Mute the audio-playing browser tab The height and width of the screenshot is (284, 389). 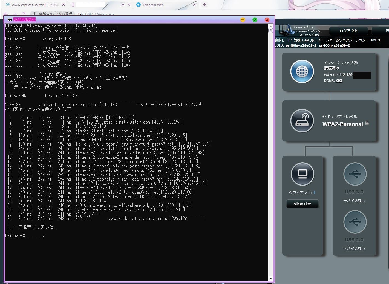(x=123, y=5)
